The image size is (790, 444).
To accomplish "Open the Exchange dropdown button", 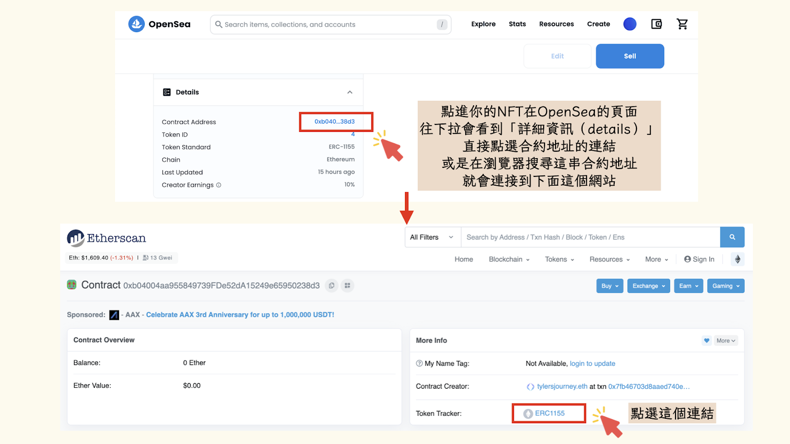I will (x=649, y=286).
